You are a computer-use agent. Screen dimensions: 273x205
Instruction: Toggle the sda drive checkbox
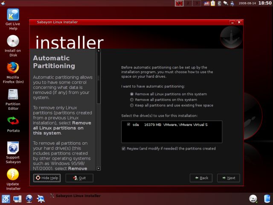(x=128, y=125)
